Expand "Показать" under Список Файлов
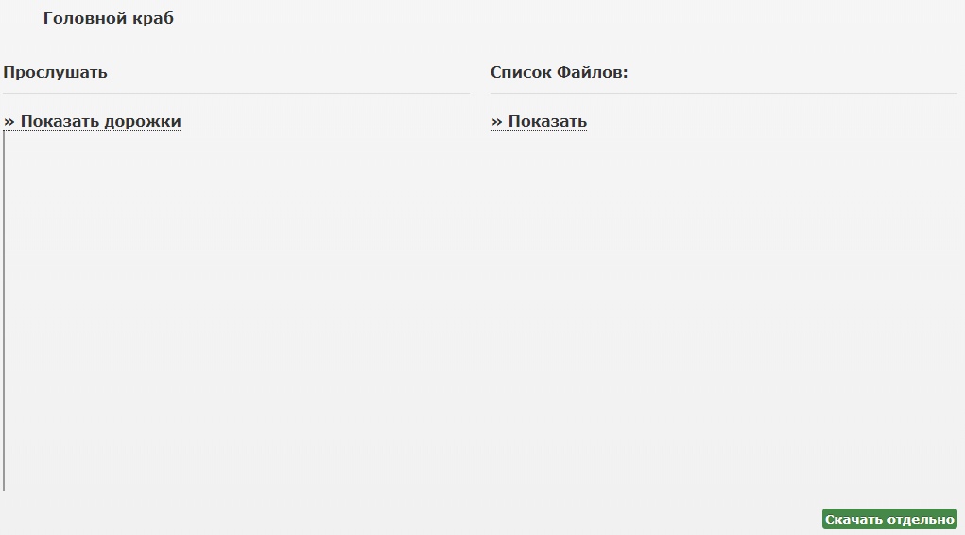 [x=539, y=121]
